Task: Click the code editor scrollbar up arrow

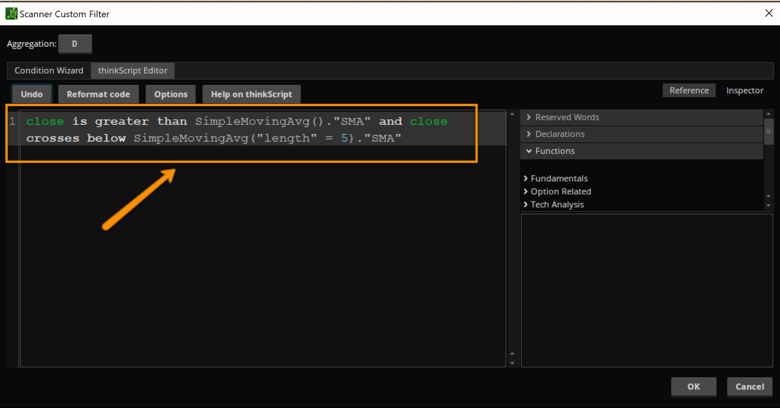Action: (512, 114)
